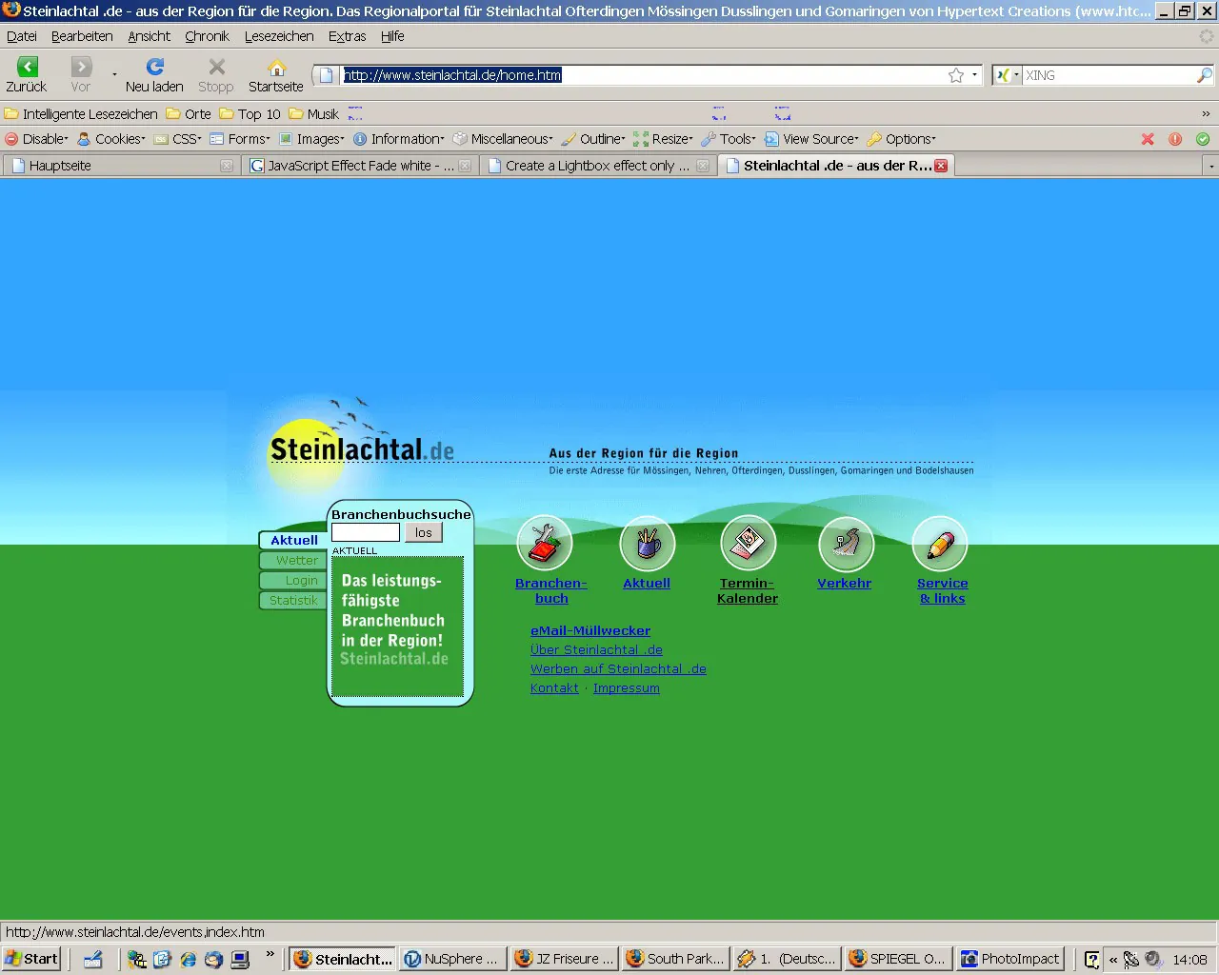This screenshot has height=975, width=1219.
Task: Click the red warning circle on developer toolbar
Action: click(1175, 139)
